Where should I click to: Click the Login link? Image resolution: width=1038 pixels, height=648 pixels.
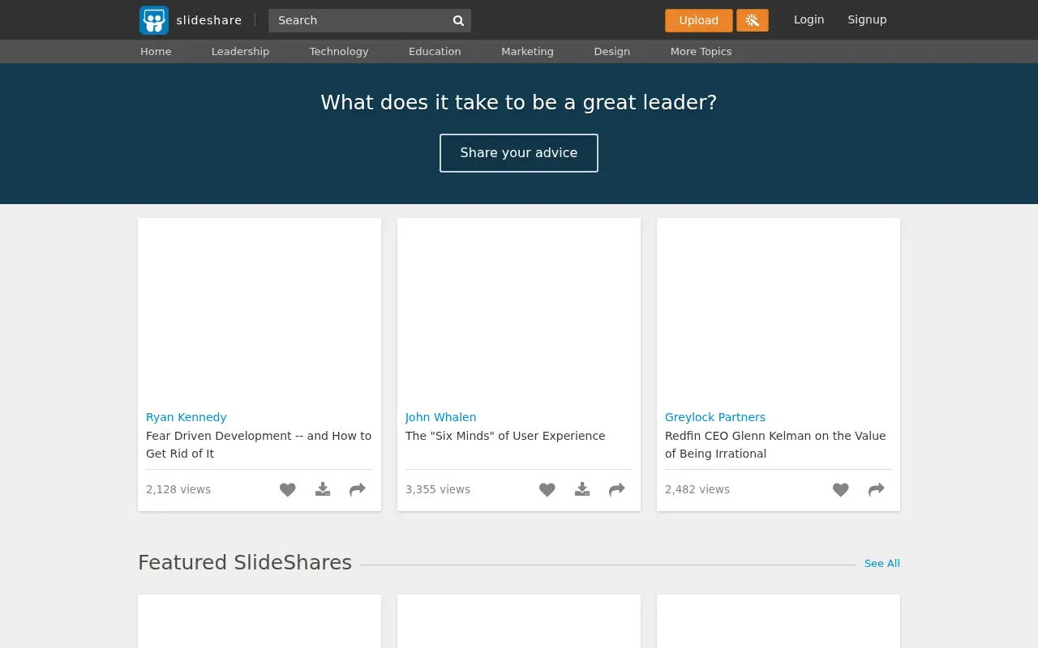pyautogui.click(x=809, y=19)
